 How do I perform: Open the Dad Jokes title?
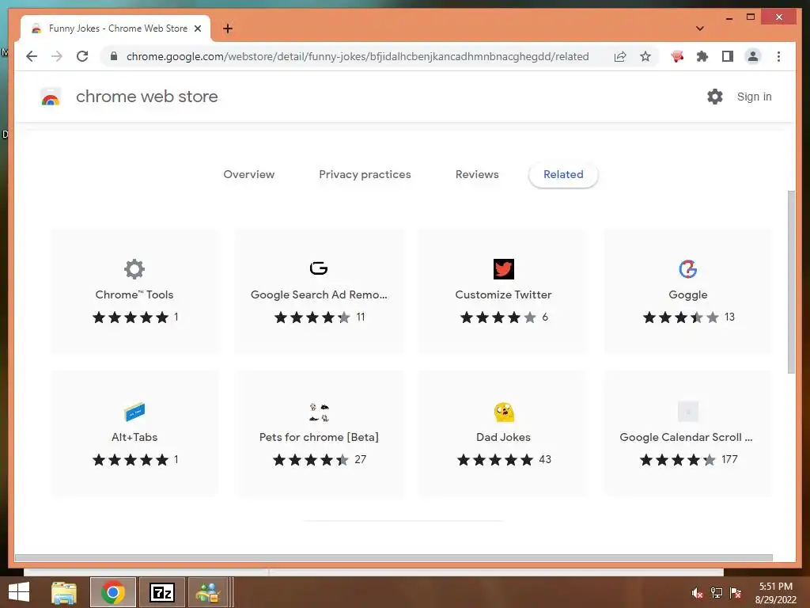pyautogui.click(x=504, y=437)
